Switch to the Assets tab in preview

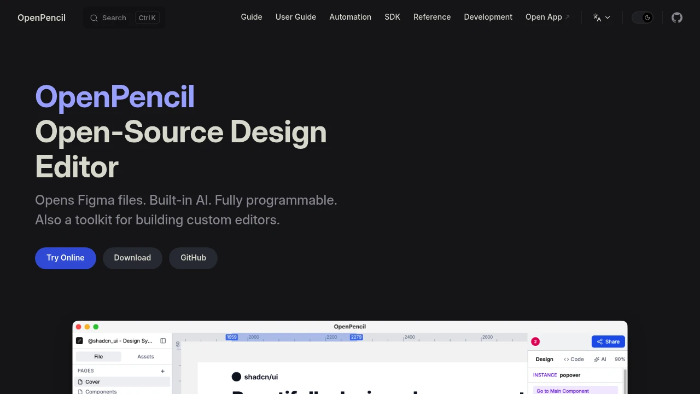(x=145, y=356)
